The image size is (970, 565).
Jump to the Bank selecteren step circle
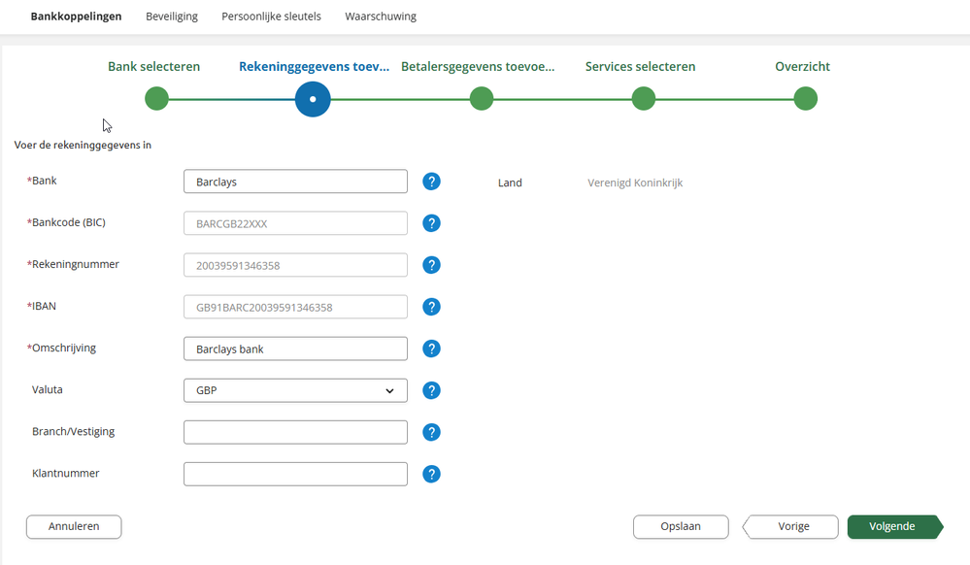click(156, 99)
